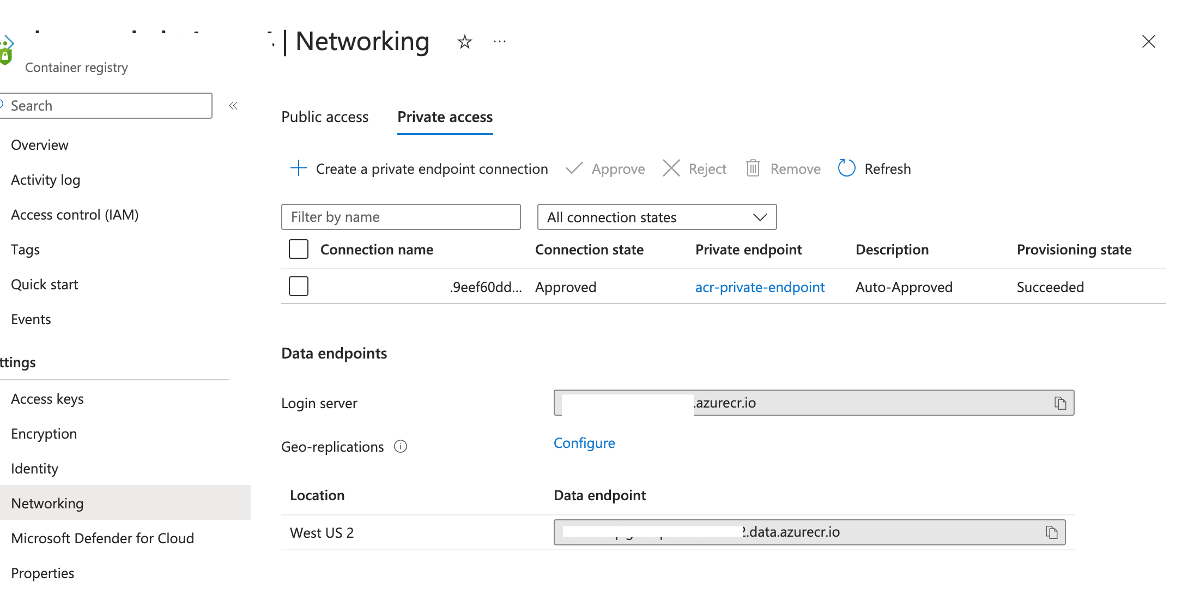Switch to the Private access tab
The width and height of the screenshot is (1188, 595).
click(445, 117)
